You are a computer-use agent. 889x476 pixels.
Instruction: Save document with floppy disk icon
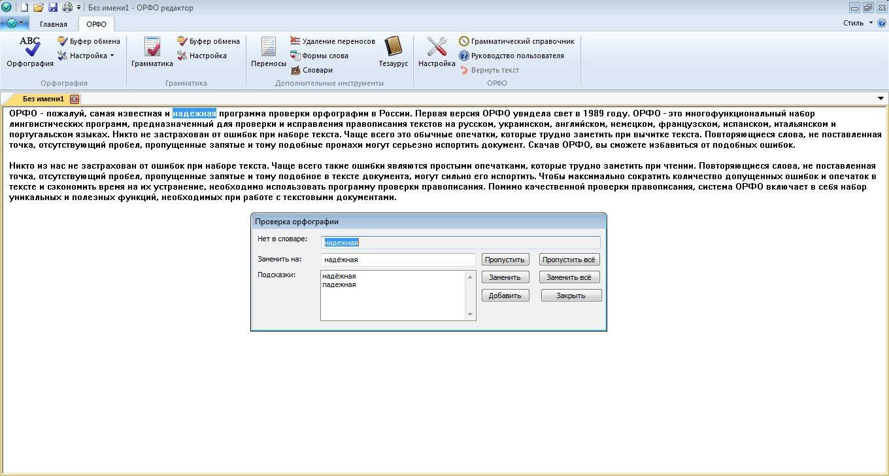tap(53, 7)
